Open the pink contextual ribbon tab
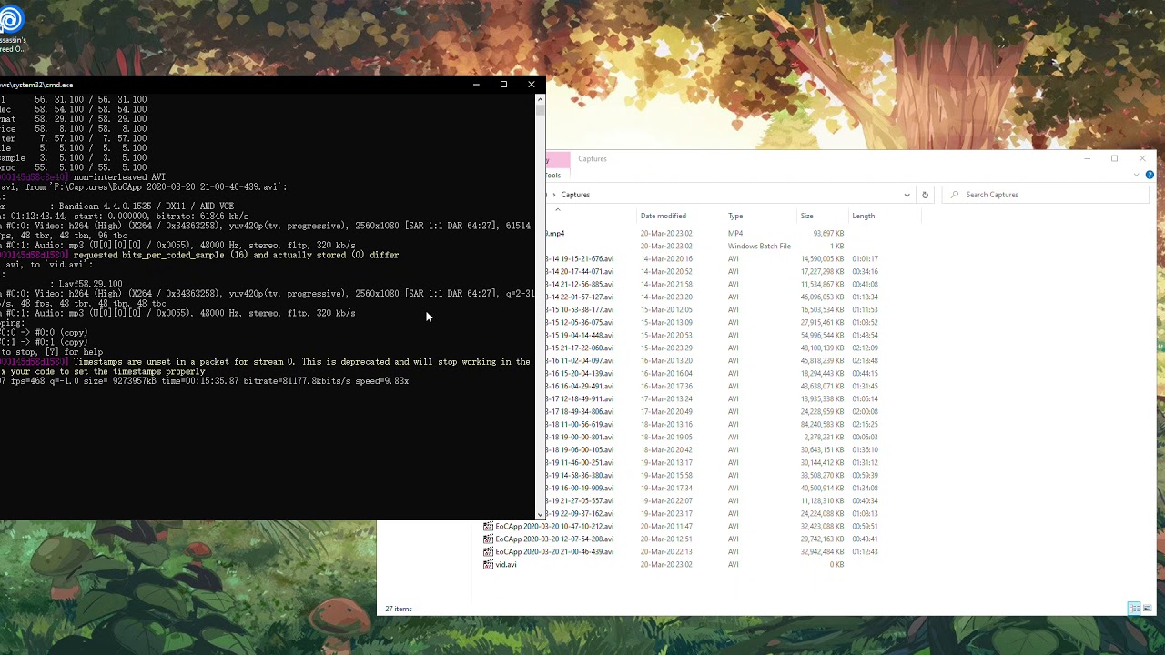This screenshot has height=655, width=1165. [x=557, y=160]
